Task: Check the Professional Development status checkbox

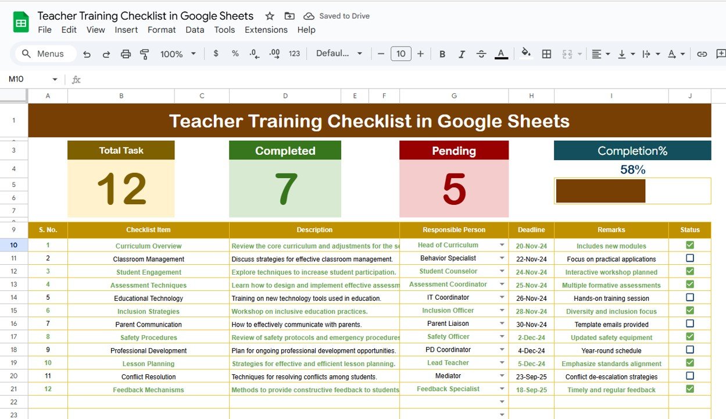Action: pos(690,350)
